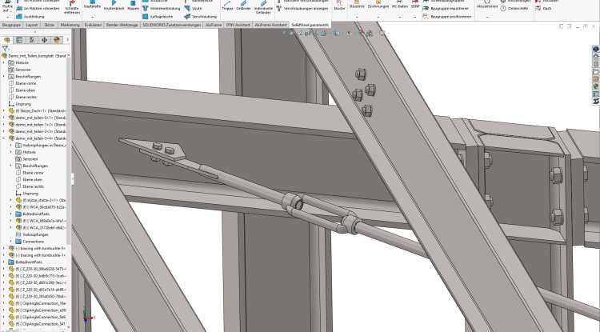The width and height of the screenshot is (600, 332).
Task: Expand the demo_mit_teilen-0<1> node
Action: (4, 118)
